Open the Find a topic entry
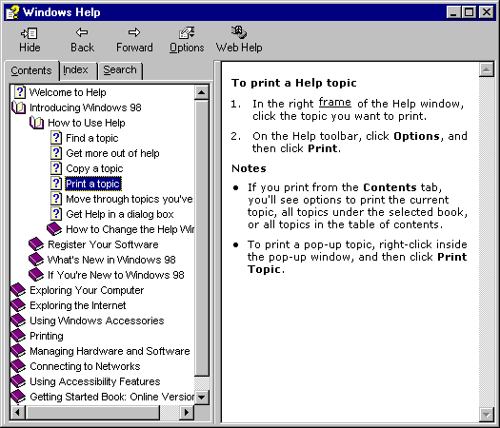This screenshot has height=428, width=500. tap(92, 138)
